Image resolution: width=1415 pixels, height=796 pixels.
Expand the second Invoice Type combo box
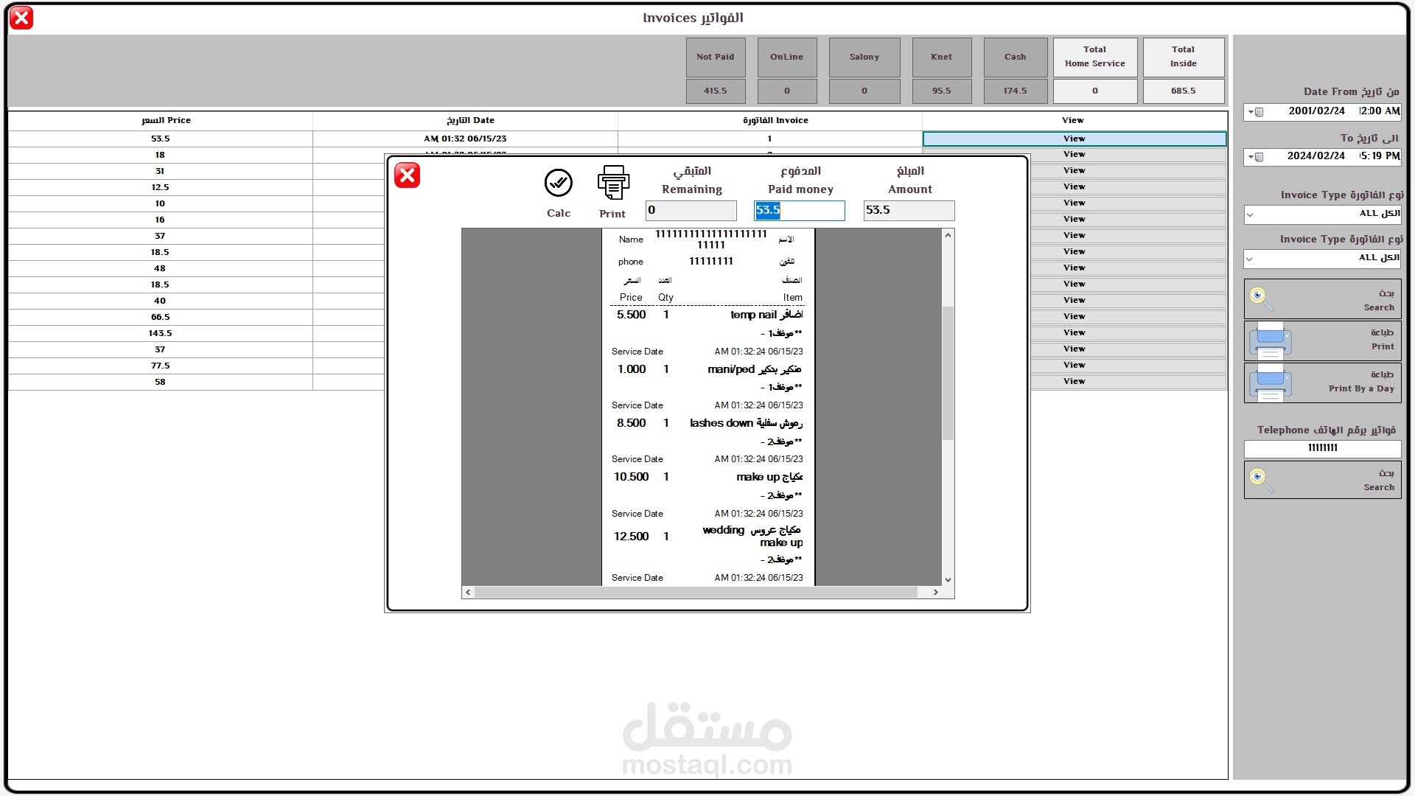click(x=1250, y=259)
